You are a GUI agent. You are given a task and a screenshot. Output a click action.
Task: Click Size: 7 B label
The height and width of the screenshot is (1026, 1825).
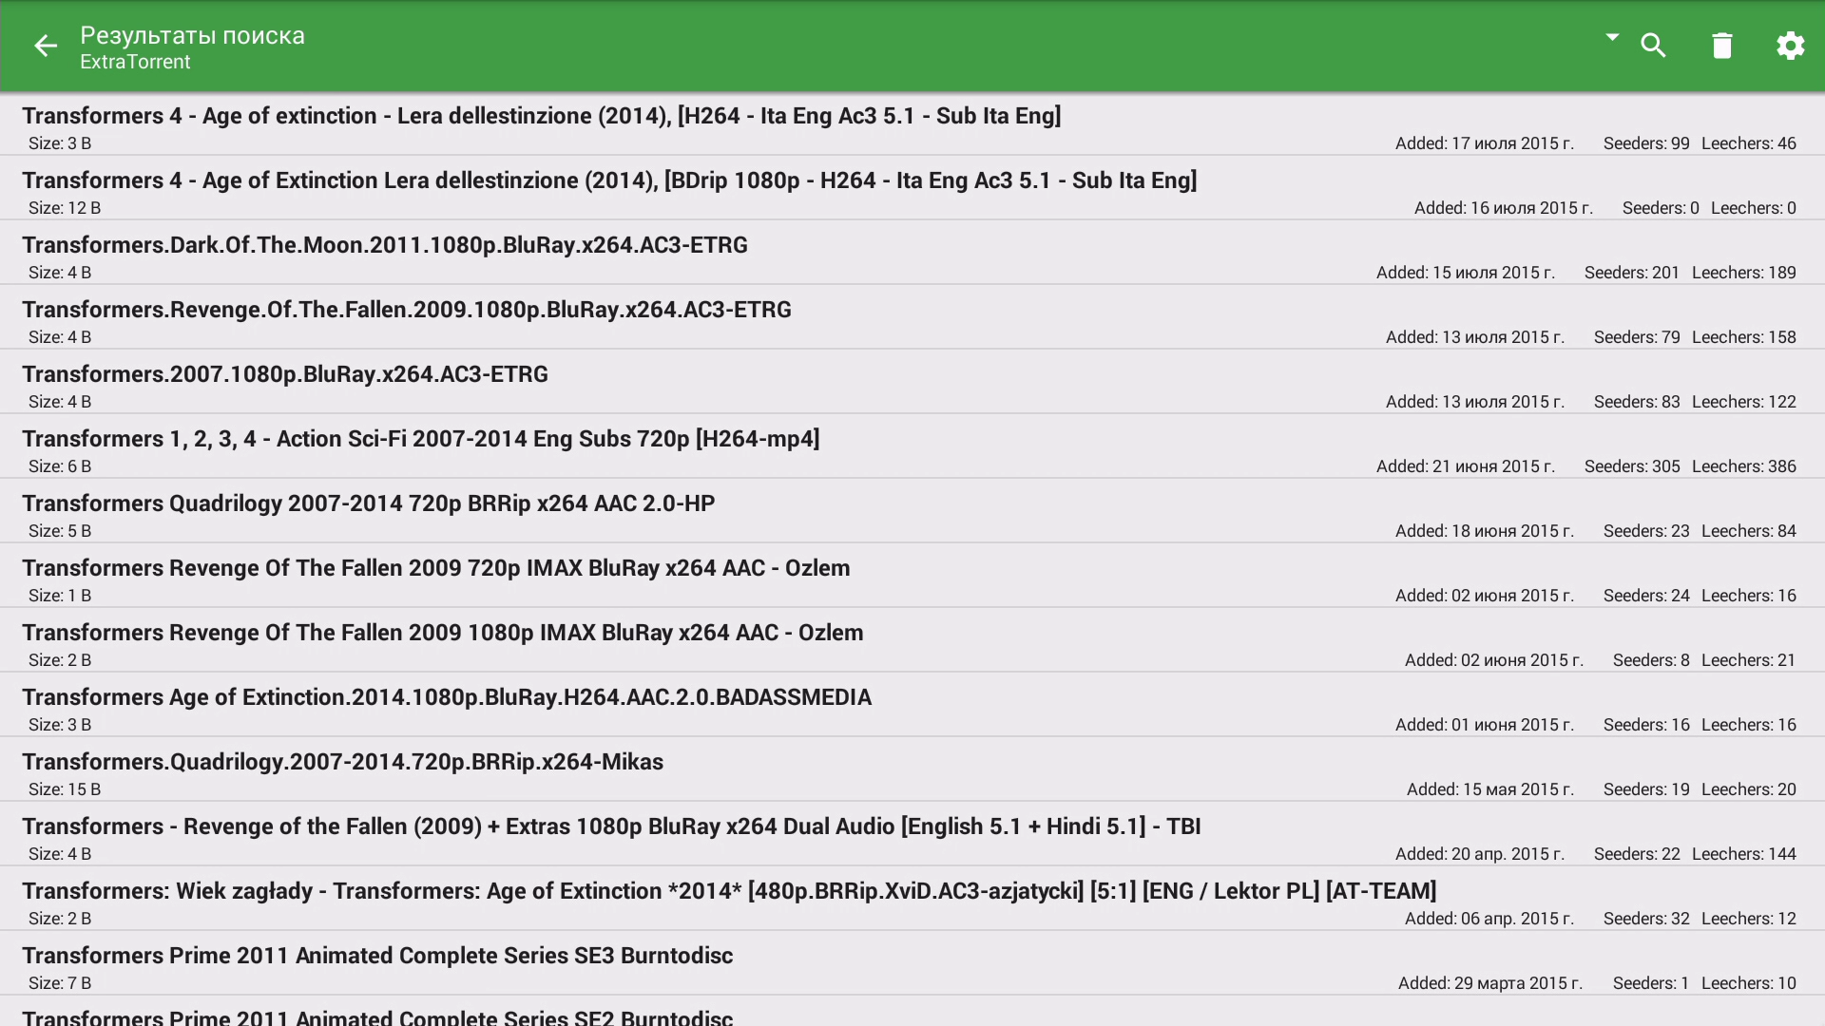60,983
